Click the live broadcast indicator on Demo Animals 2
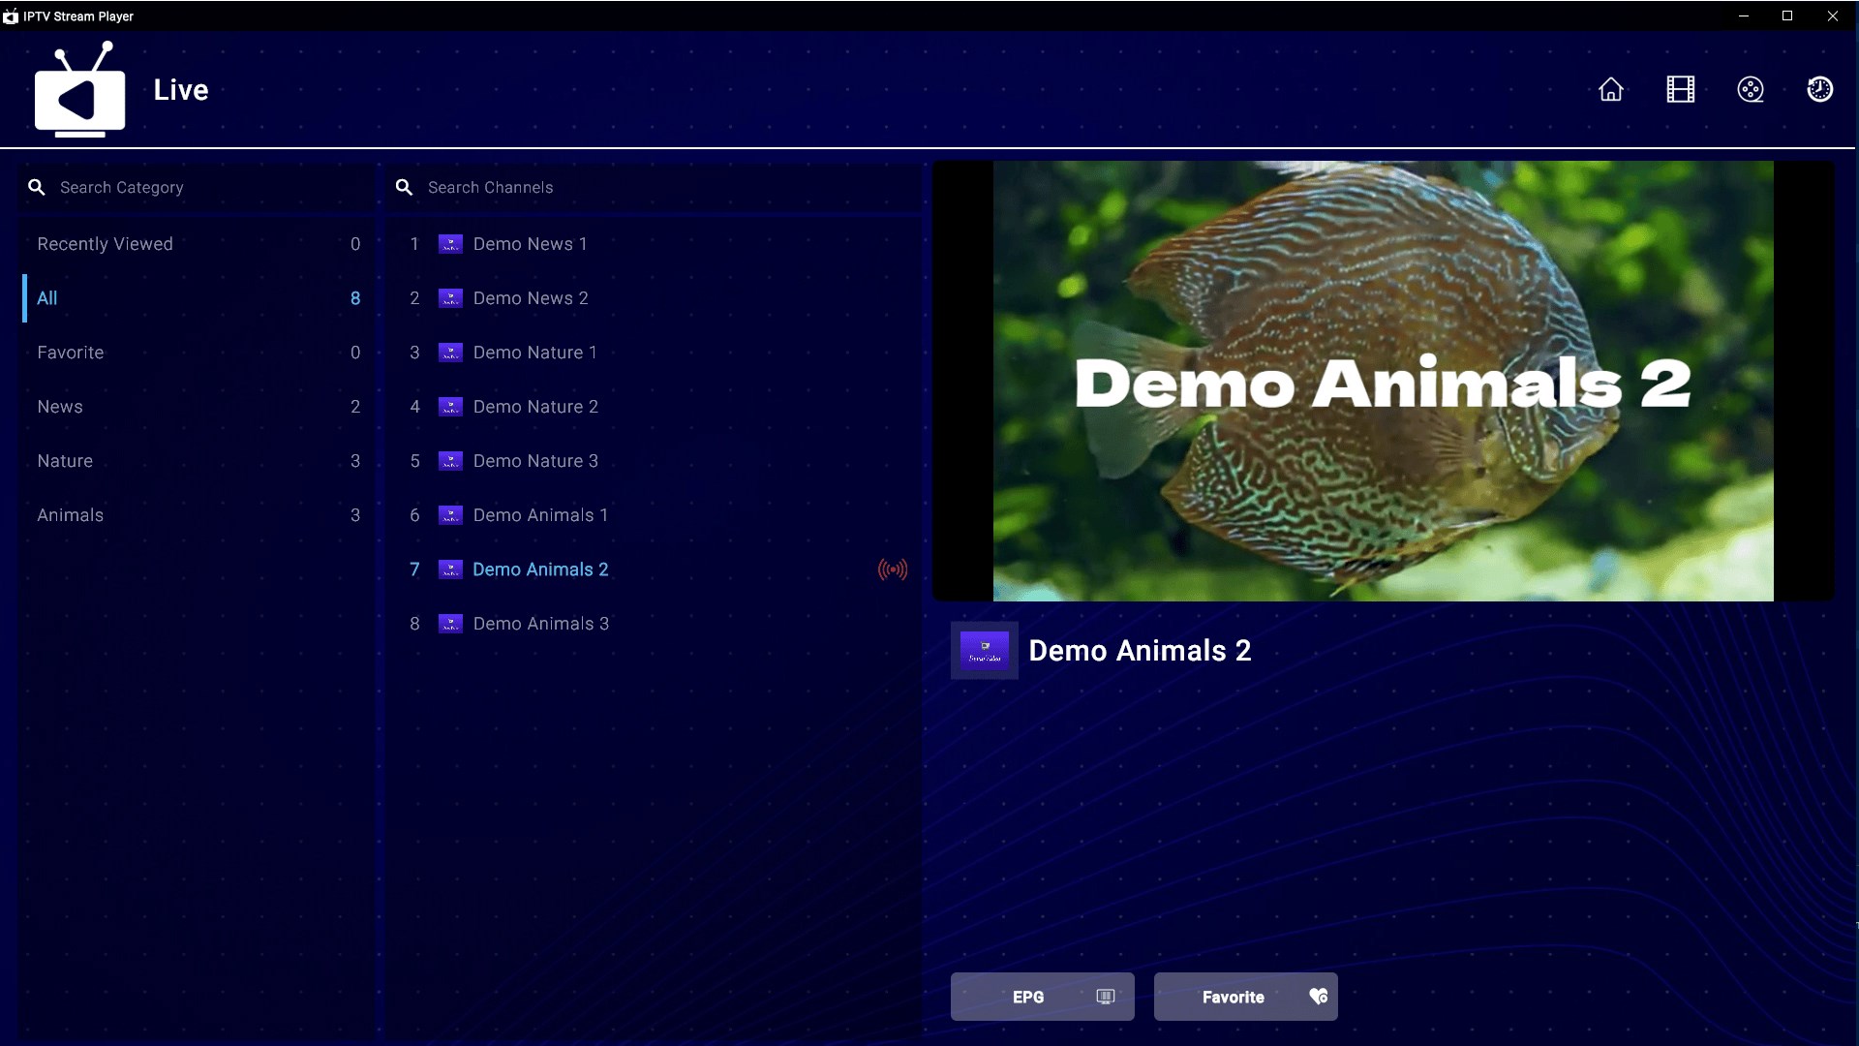 [x=892, y=569]
